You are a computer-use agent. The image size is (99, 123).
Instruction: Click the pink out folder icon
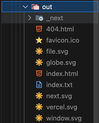[35, 7]
